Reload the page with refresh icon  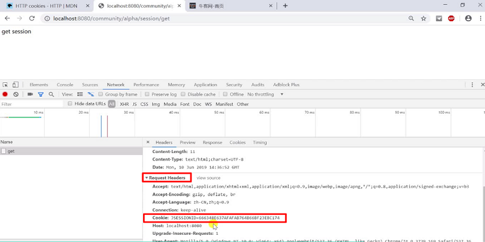32,19
